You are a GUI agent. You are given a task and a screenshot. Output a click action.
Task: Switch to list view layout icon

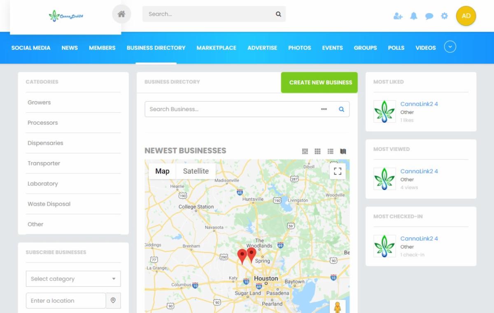tap(330, 151)
